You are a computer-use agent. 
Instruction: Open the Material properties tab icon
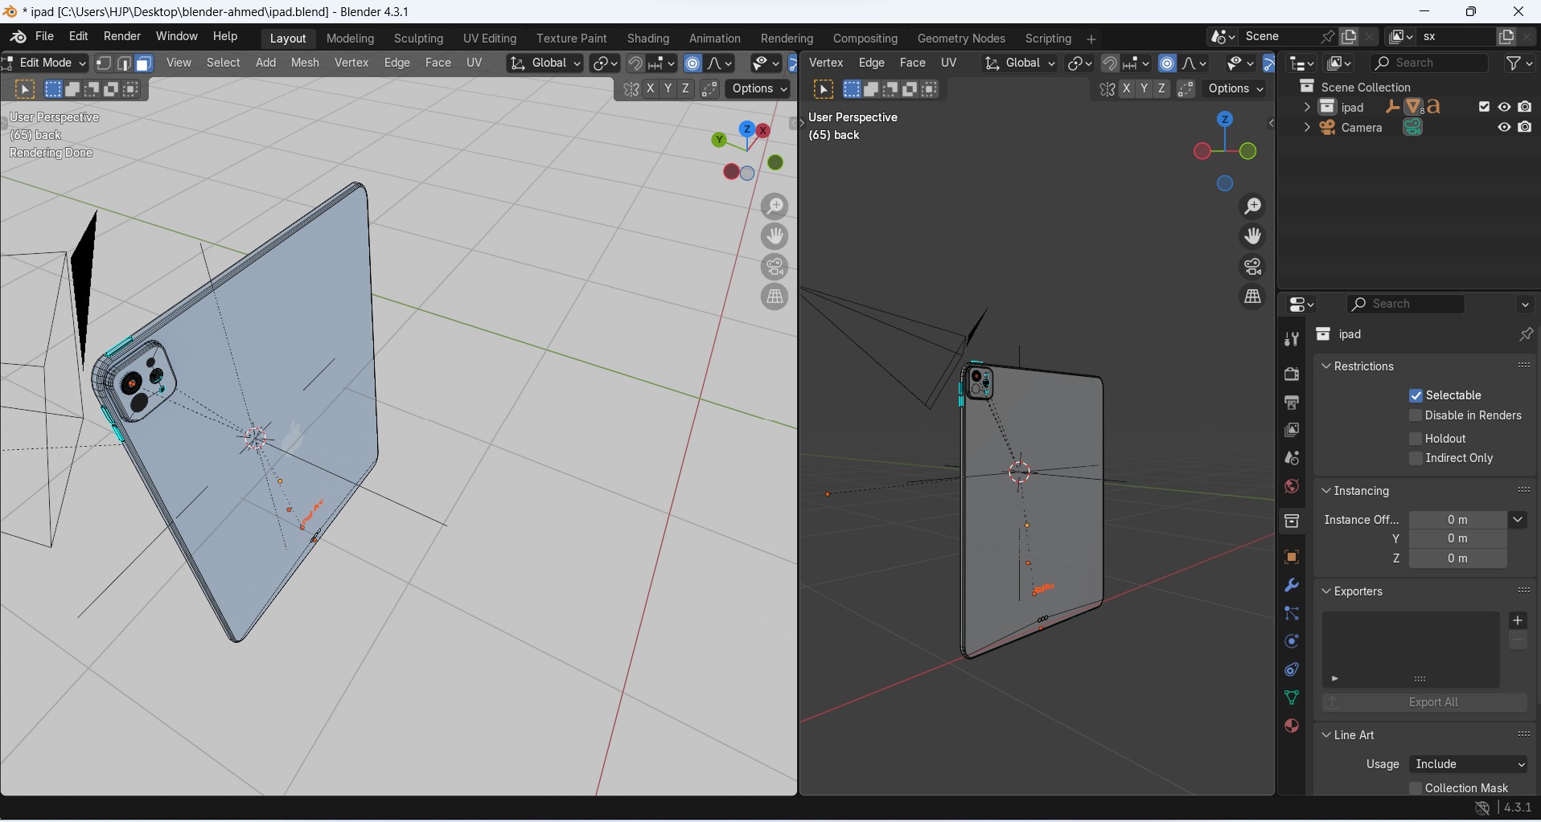click(x=1292, y=726)
